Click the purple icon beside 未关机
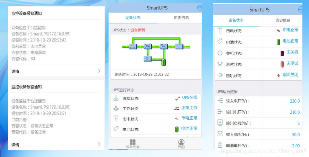The image size is (309, 157). pos(282,53)
